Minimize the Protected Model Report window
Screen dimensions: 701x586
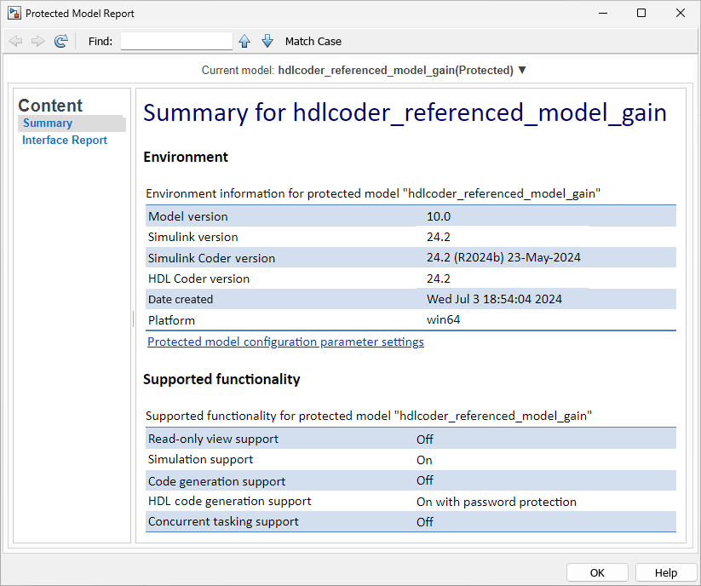(602, 14)
